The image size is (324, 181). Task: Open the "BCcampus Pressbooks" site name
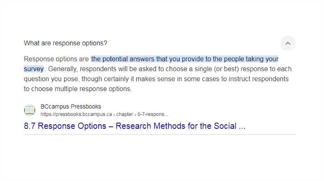pos(71,107)
